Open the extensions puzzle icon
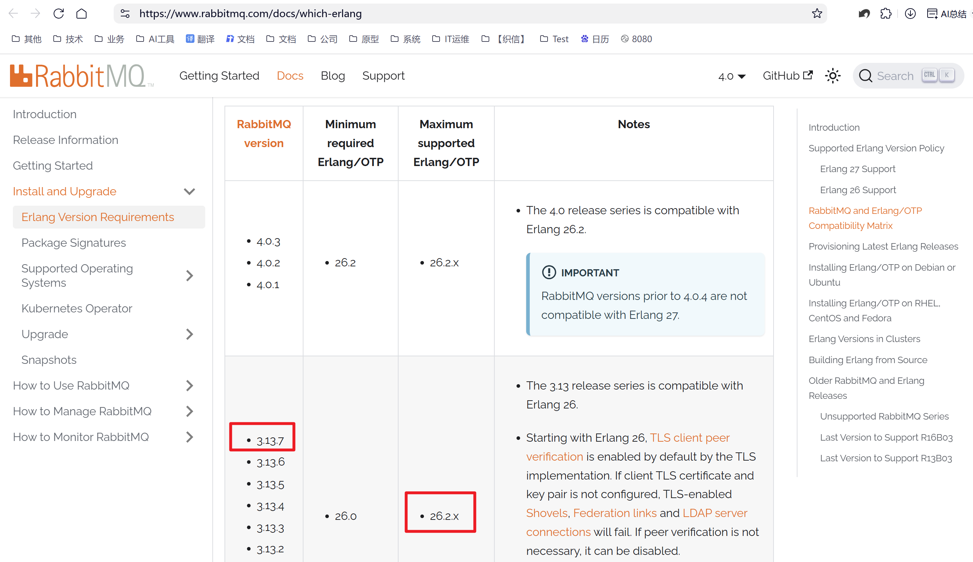 [886, 14]
